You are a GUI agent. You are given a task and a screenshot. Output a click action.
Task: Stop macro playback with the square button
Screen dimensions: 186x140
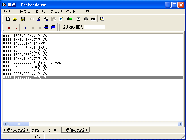[40, 28]
